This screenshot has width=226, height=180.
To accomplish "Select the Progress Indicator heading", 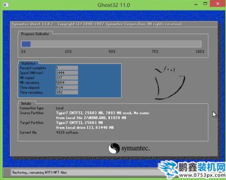I will pos(35,34).
